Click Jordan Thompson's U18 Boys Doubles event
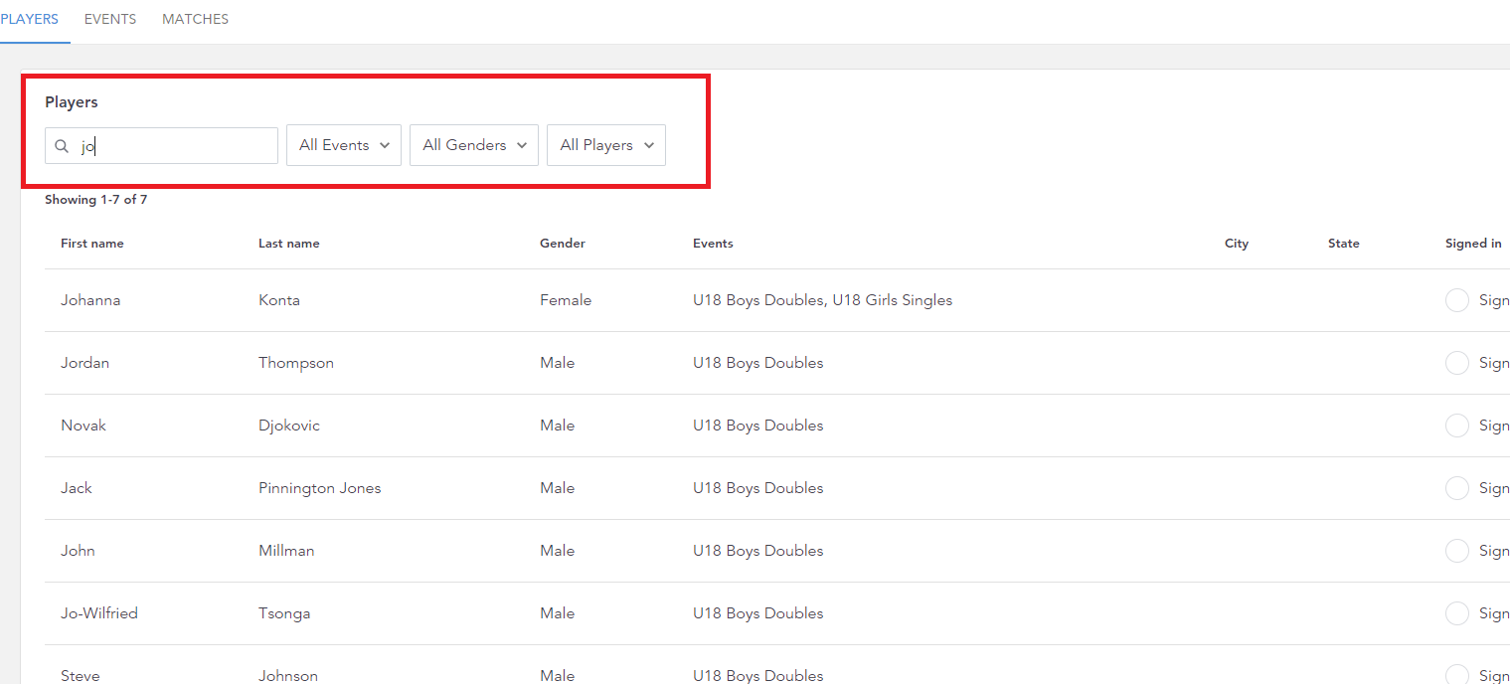Image resolution: width=1510 pixels, height=684 pixels. click(x=758, y=363)
